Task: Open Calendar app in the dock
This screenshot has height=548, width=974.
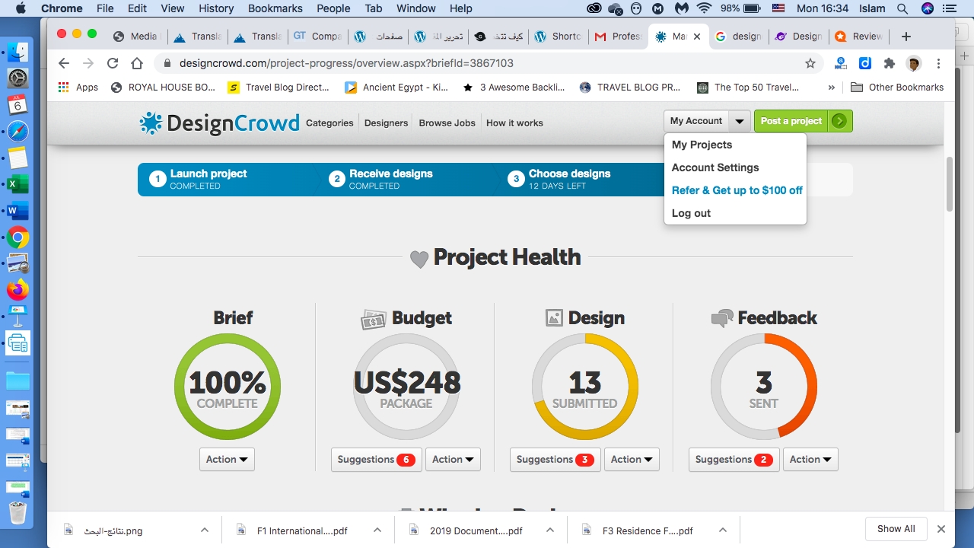Action: pos(18,104)
